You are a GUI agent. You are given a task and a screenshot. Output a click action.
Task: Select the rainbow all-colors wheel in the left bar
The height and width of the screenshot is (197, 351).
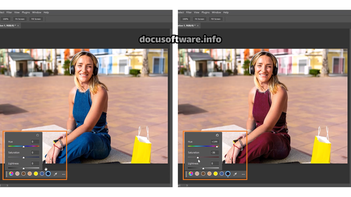click(11, 174)
